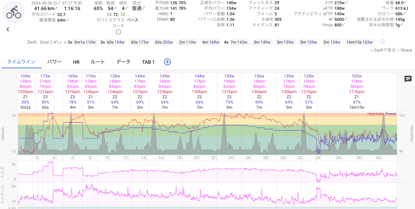The image size is (415, 209).
Task: Select the 5m 139w interval chip
Action: 309,42
